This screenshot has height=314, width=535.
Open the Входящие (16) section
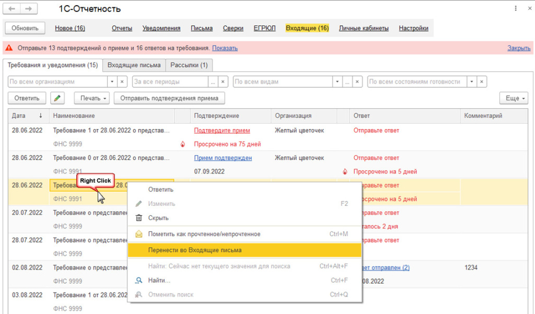(x=307, y=28)
